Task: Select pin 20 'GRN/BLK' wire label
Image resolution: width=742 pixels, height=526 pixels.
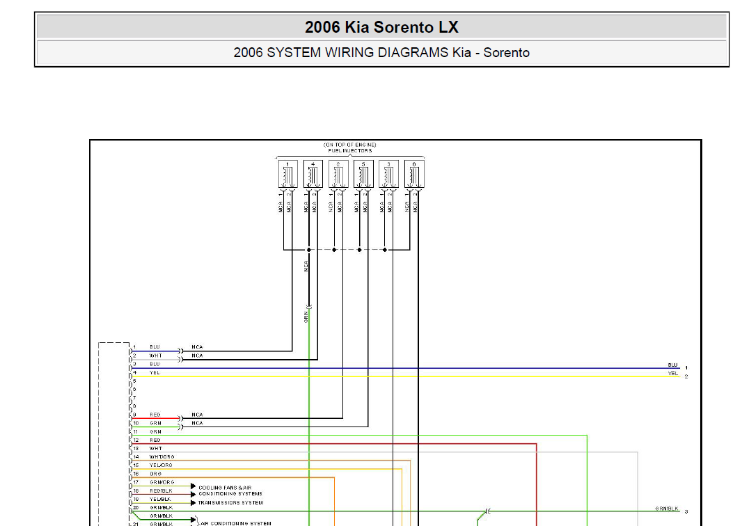Action: (161, 508)
